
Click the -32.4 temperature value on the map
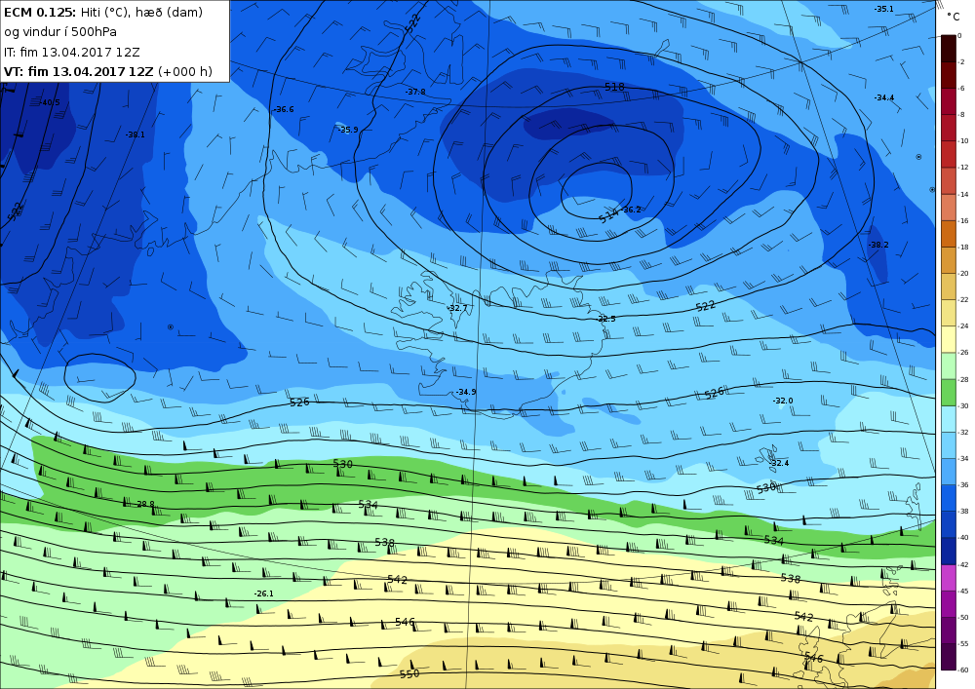(x=778, y=463)
